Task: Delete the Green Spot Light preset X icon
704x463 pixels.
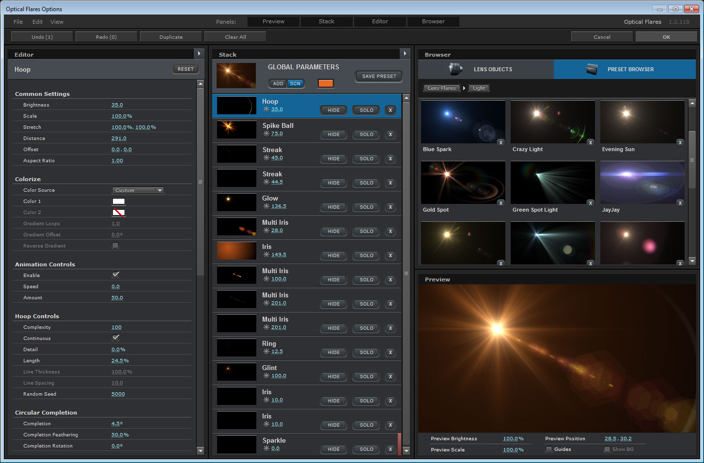Action: point(590,203)
